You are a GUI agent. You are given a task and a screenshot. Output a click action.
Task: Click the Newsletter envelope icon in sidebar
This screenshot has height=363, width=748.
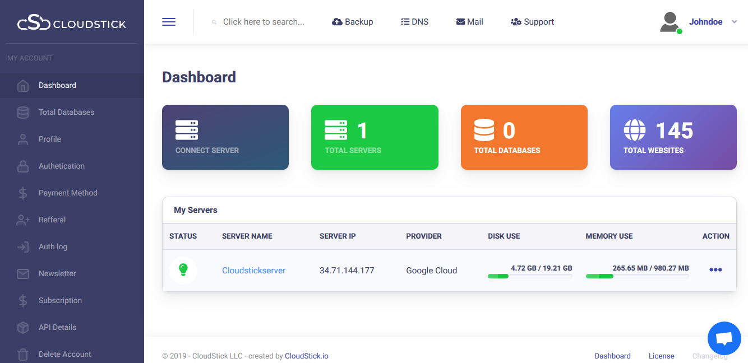click(23, 273)
